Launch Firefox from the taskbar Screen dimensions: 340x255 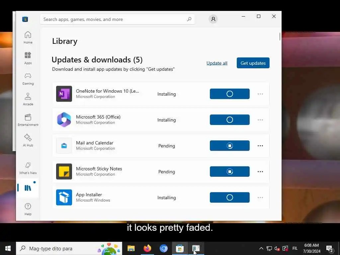click(147, 248)
